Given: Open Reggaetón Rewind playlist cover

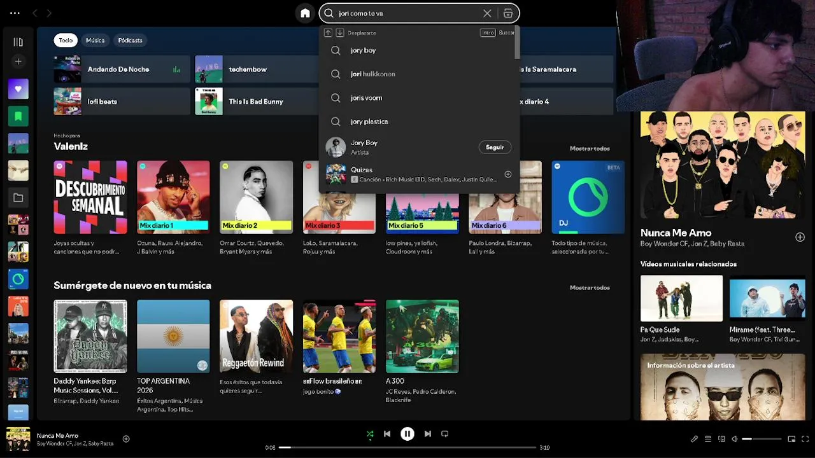Looking at the screenshot, I should (x=256, y=337).
